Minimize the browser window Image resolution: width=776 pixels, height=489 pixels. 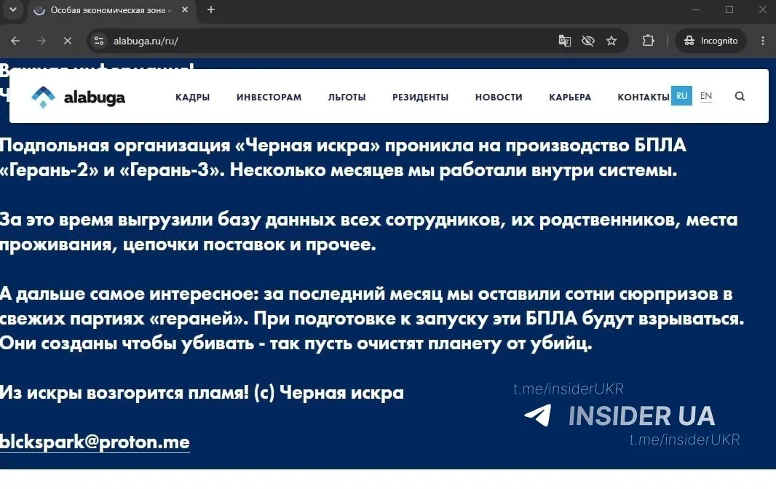click(696, 9)
